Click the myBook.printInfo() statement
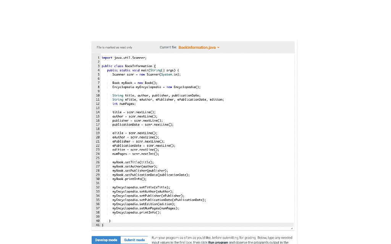Screen dimensions: 391x244 click(130, 179)
